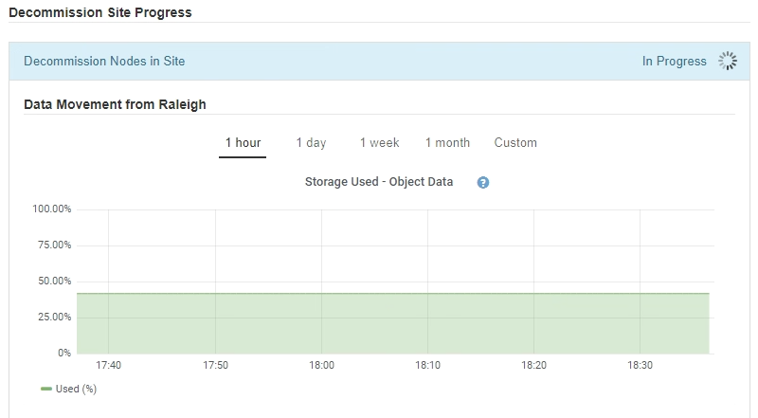Click the 18:30 time axis label
This screenshot has height=418, width=758.
click(641, 365)
